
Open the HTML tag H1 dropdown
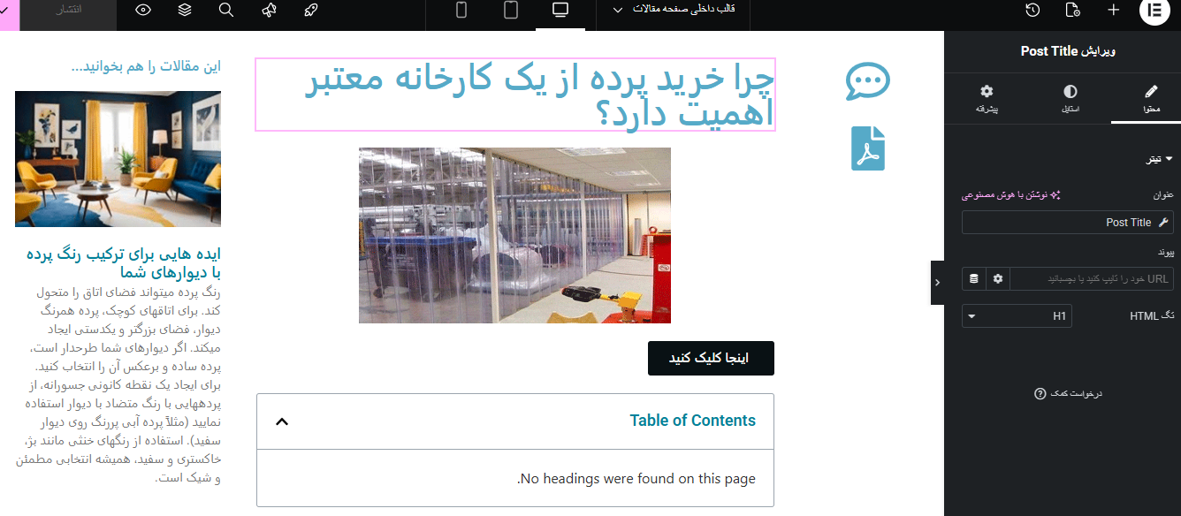point(1017,316)
